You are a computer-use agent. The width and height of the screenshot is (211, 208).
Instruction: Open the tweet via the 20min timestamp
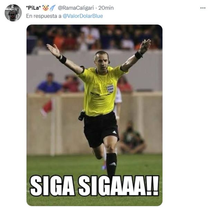[106, 8]
